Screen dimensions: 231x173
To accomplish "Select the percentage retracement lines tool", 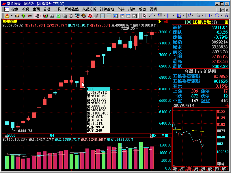I will (160, 16).
